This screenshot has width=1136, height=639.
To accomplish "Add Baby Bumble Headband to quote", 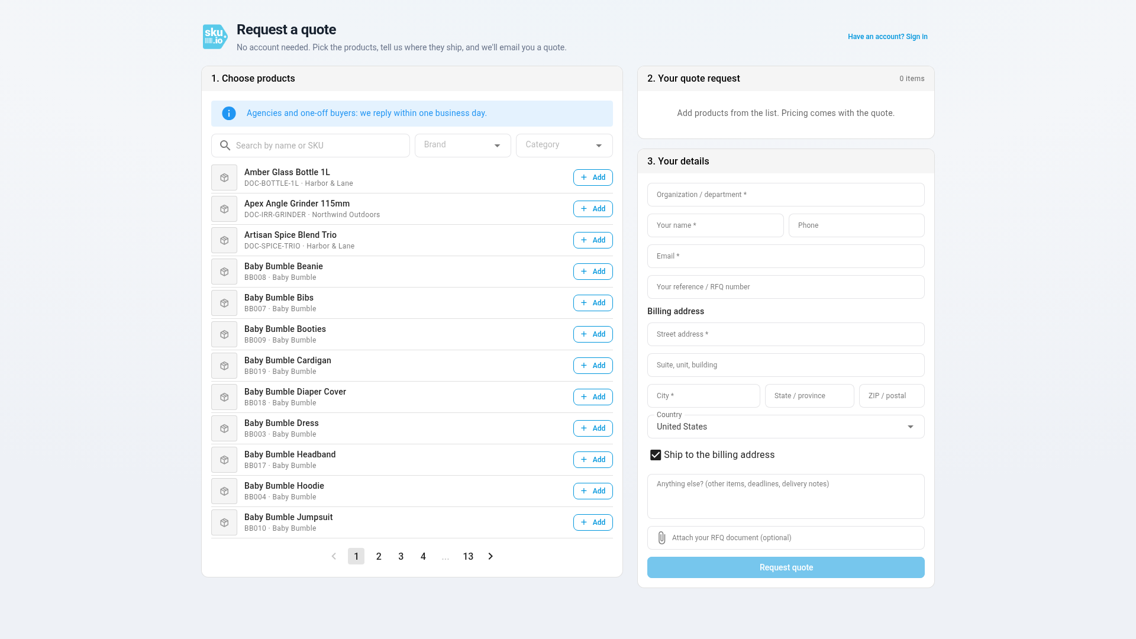I will 593,460.
